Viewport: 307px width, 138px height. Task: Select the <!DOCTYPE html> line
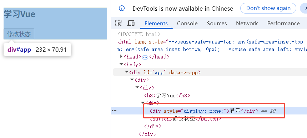pos(139,34)
